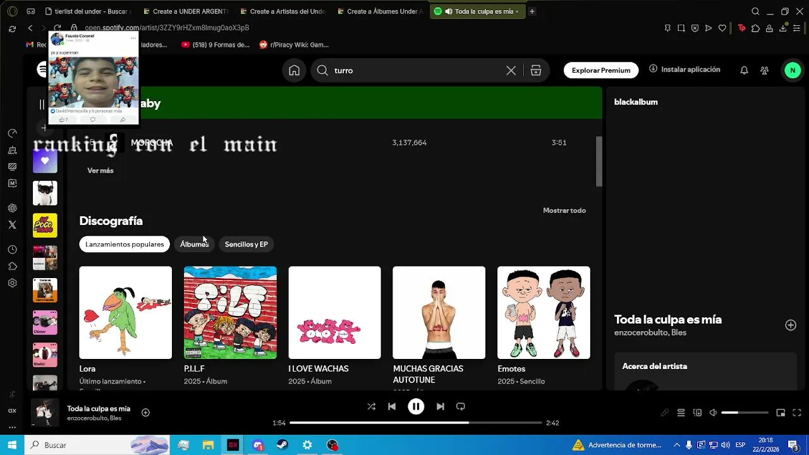Open 'MUCHAS GRACIAS AUTOTUNE' album cover
This screenshot has height=455, width=809.
click(439, 313)
